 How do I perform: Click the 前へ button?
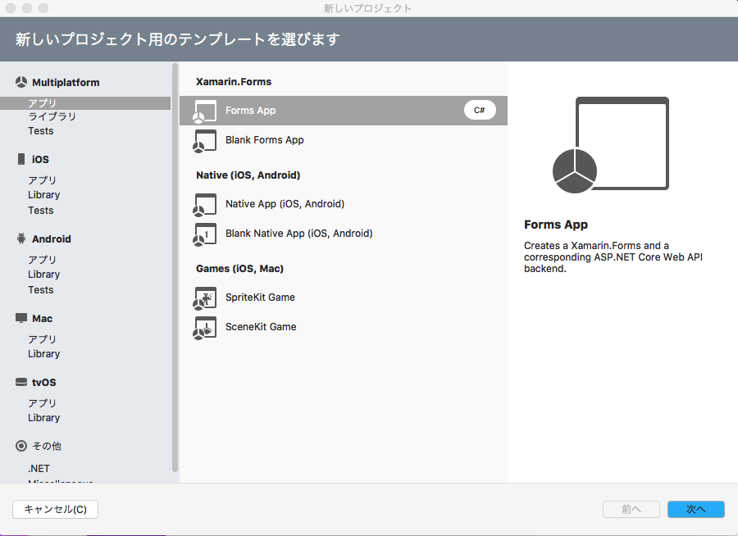click(x=631, y=509)
